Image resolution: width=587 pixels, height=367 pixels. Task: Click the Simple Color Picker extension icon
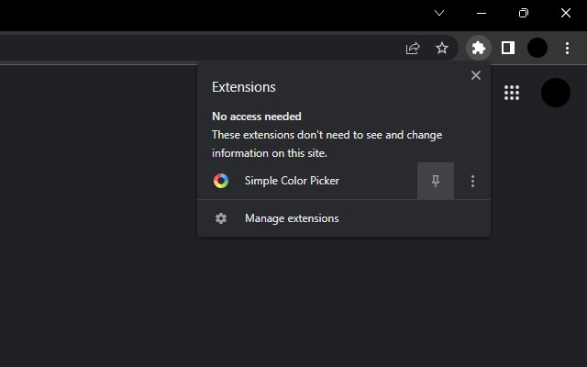pyautogui.click(x=221, y=181)
